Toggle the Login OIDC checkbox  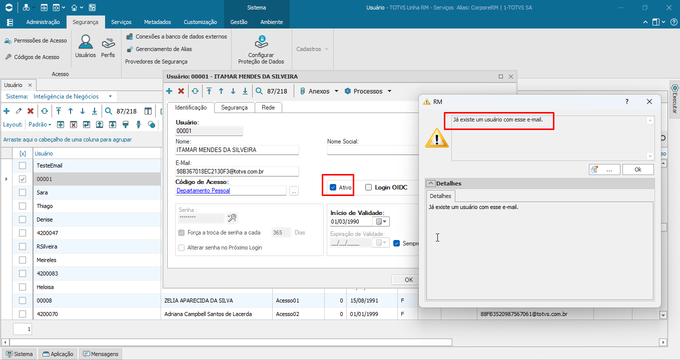coord(369,187)
